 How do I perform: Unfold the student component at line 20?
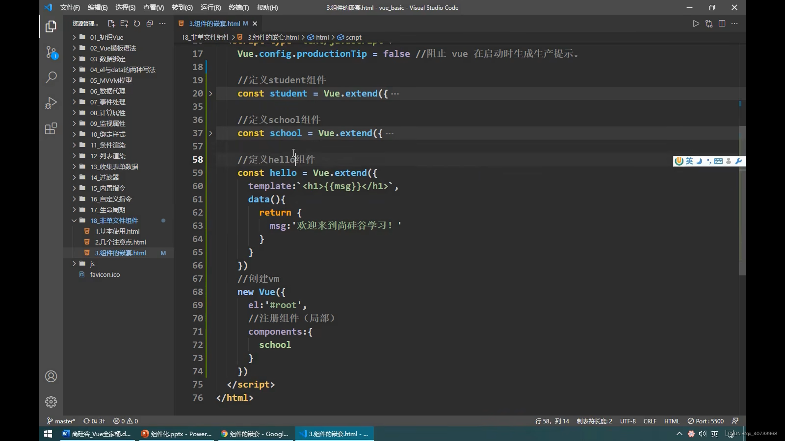point(210,93)
